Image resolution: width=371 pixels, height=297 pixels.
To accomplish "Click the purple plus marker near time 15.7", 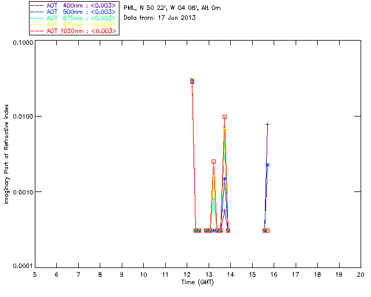I will (268, 124).
